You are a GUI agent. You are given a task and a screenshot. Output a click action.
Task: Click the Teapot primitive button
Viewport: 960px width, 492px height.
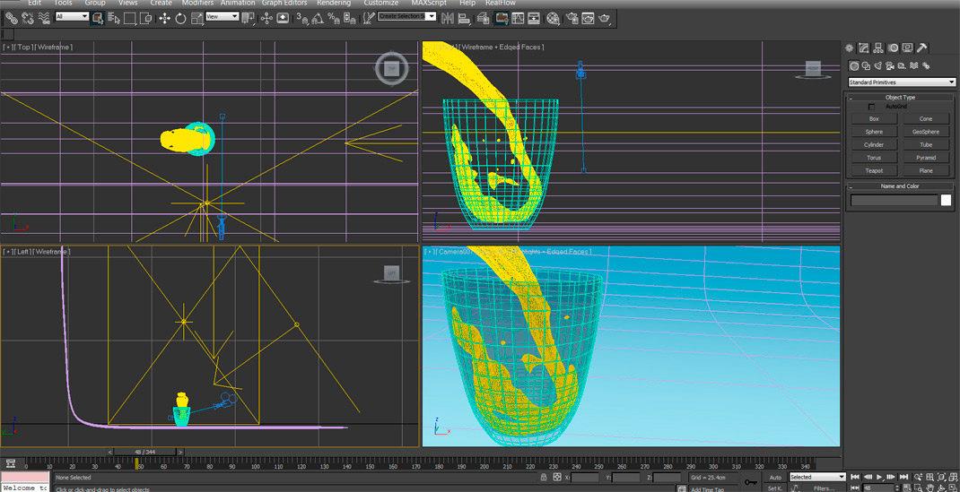874,171
